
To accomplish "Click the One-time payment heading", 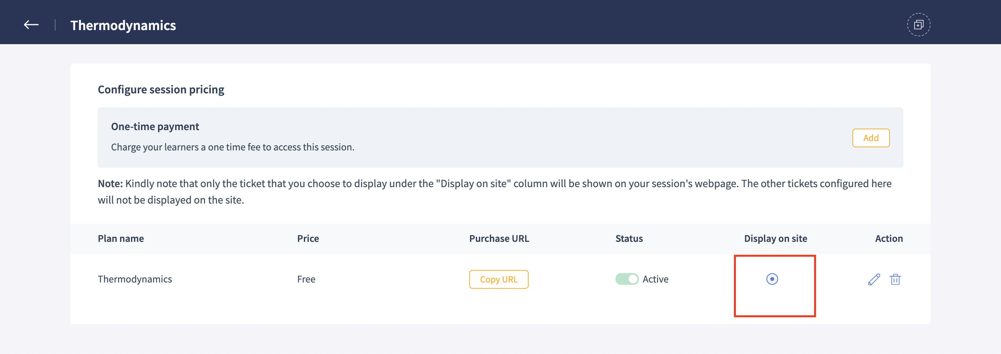I will click(x=155, y=127).
